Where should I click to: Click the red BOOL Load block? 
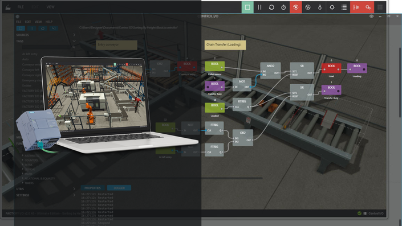pos(331,68)
